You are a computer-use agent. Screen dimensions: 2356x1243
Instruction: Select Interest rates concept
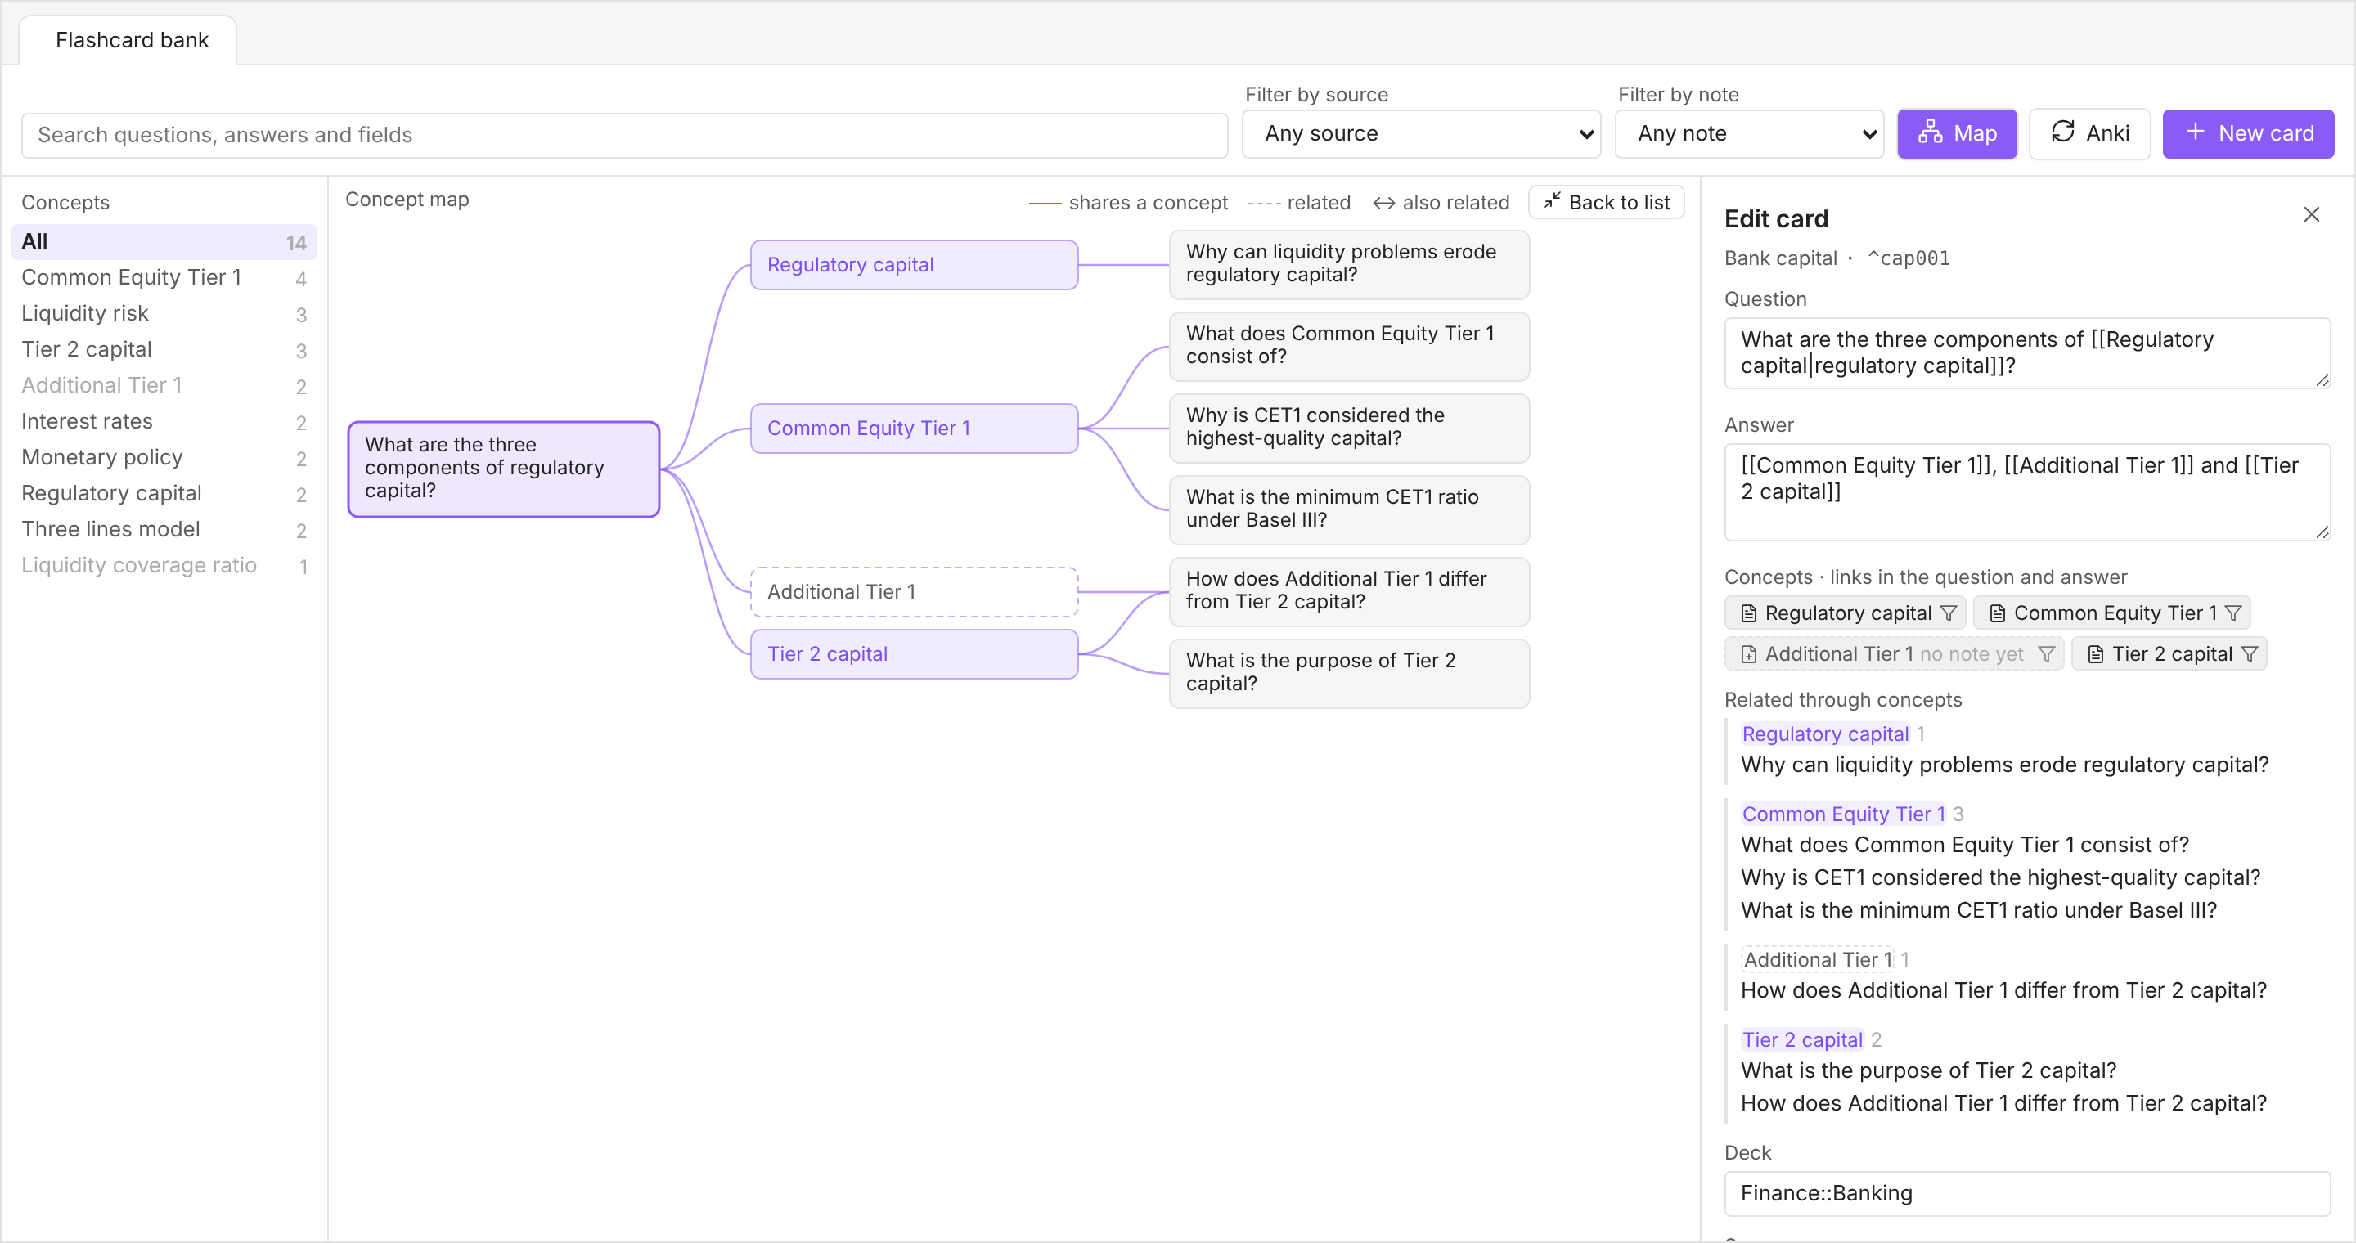[164, 422]
